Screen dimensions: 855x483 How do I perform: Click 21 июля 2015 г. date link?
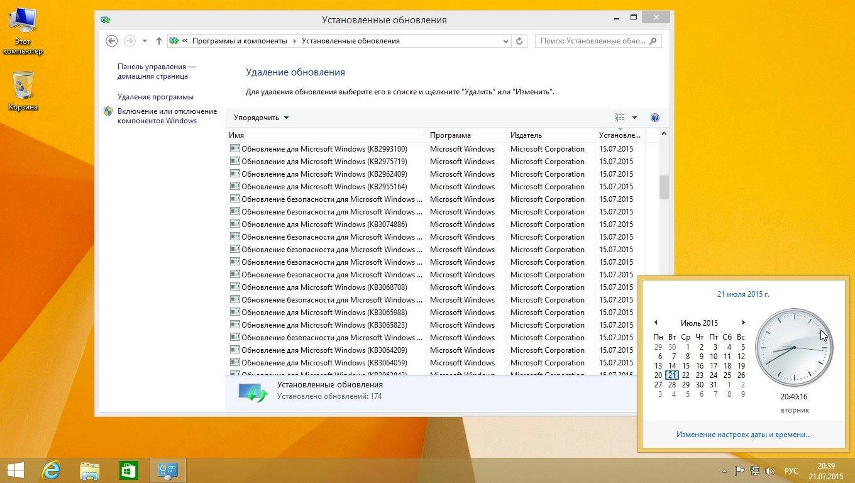743,294
